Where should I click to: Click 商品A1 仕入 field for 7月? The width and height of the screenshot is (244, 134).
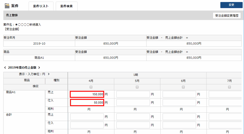click(x=225, y=103)
